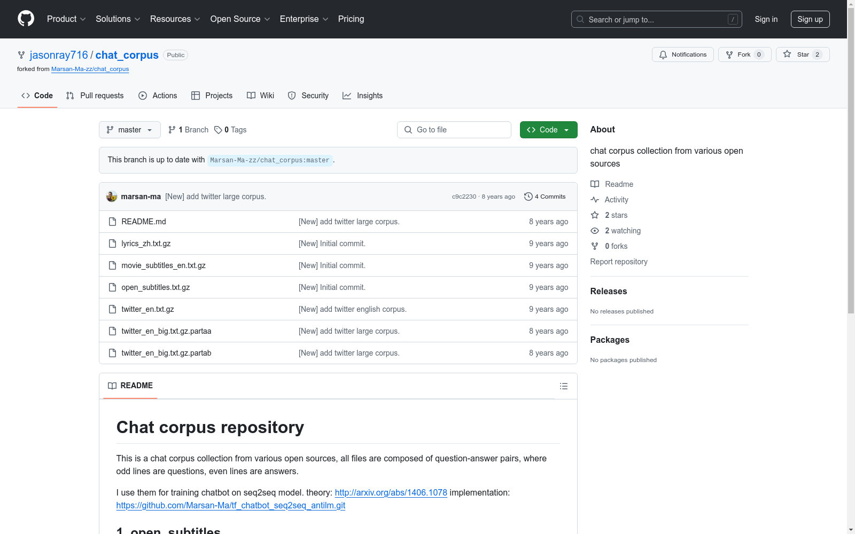Viewport: 855px width, 534px height.
Task: Switch to the Pull requests tab
Action: (95, 96)
